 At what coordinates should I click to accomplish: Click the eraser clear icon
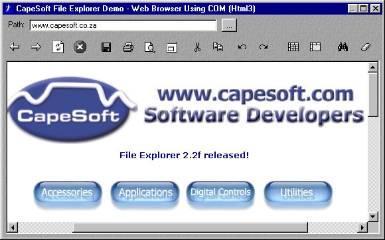coord(365,47)
